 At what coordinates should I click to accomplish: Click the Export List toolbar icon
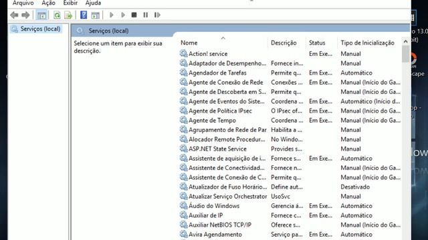pos(68,15)
